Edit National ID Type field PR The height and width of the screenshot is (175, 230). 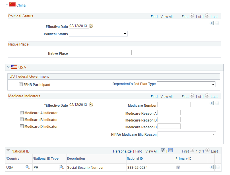point(46,167)
